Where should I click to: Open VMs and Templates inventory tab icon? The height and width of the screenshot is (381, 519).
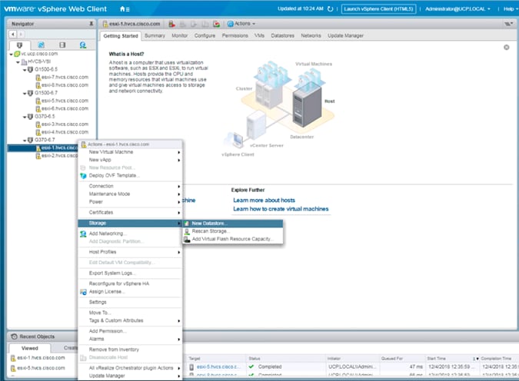coord(41,45)
